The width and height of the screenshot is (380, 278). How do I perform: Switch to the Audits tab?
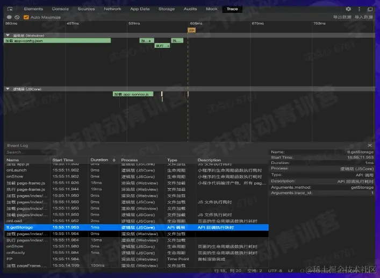tap(190, 9)
